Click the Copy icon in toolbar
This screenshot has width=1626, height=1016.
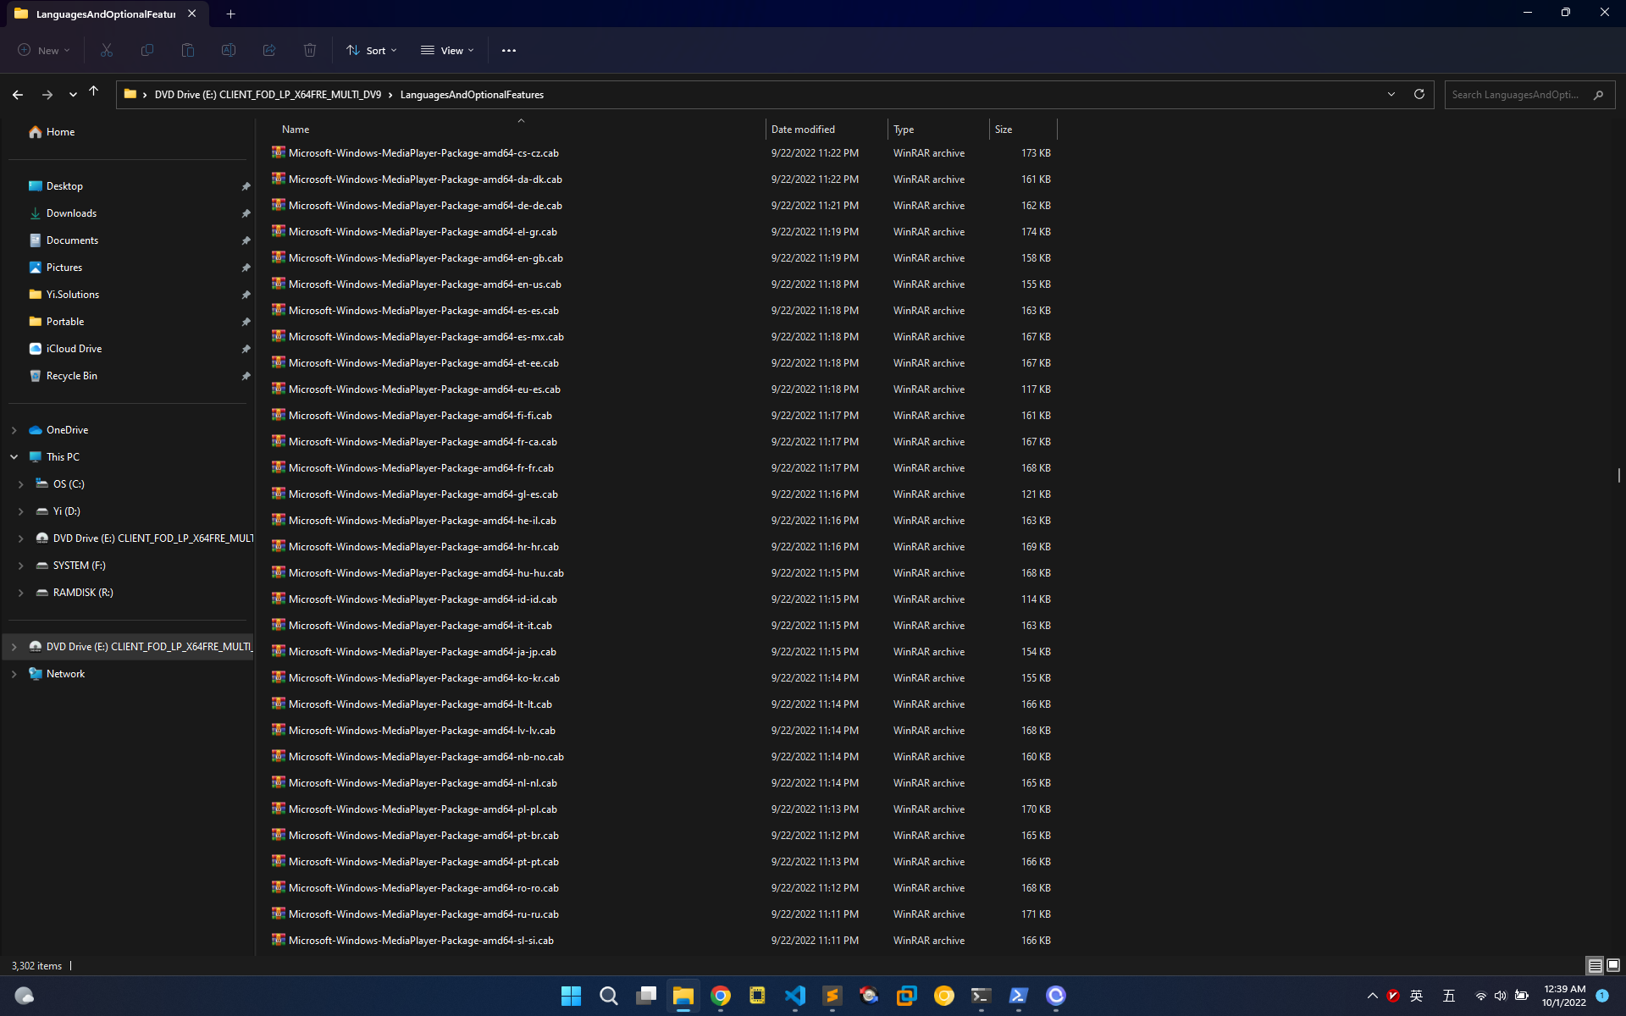147,51
